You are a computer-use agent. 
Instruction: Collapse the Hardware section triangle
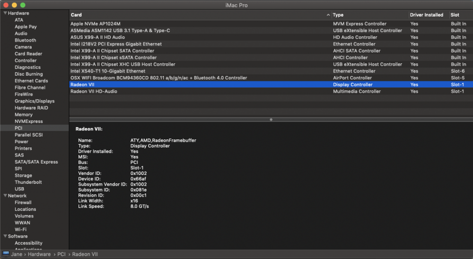[x=5, y=13]
